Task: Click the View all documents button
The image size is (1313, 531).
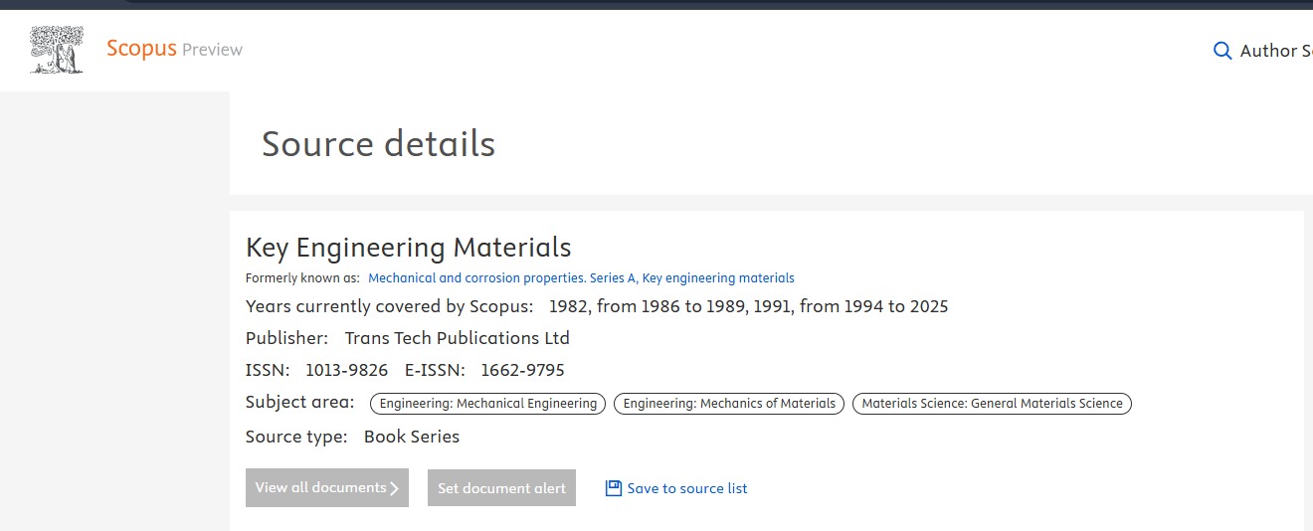Action: [327, 487]
